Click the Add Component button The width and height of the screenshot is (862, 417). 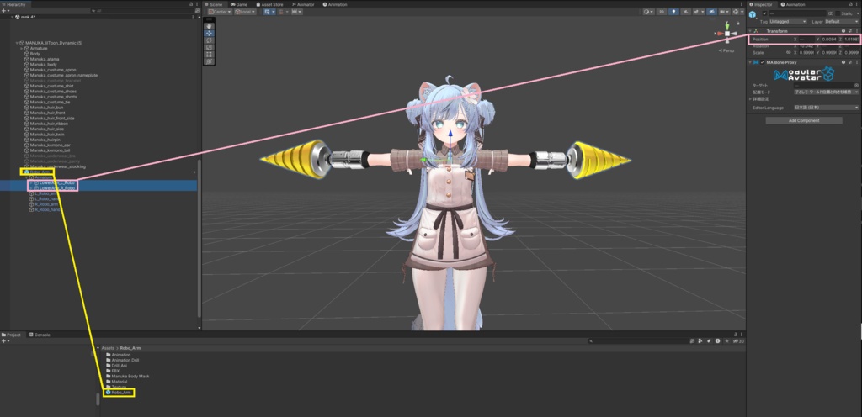pyautogui.click(x=804, y=121)
